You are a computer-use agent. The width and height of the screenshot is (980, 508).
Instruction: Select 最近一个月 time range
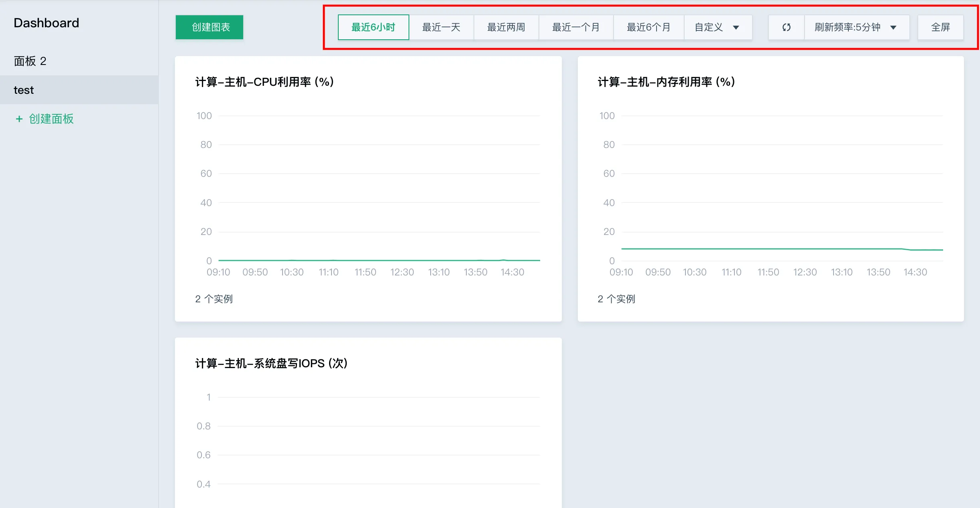click(575, 27)
